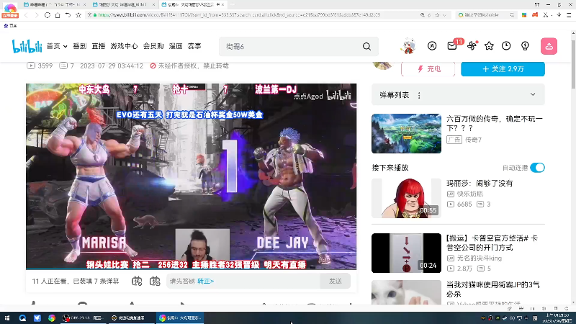Screen dimensions: 576x324
Task: Click the Marisa vs Dee Jay video
Action: [191, 176]
